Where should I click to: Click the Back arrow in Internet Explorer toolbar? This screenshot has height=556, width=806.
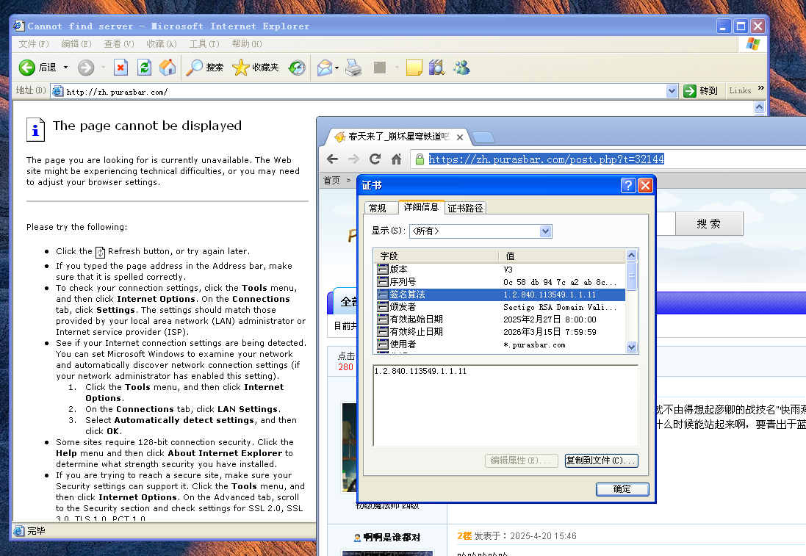coord(27,68)
